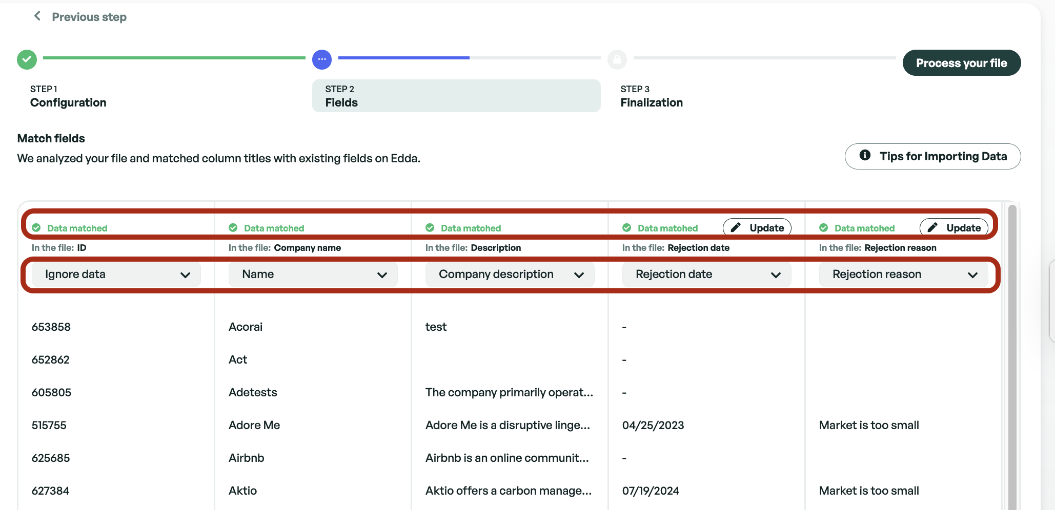
Task: Open the Ignore data dropdown for ID
Action: (116, 274)
